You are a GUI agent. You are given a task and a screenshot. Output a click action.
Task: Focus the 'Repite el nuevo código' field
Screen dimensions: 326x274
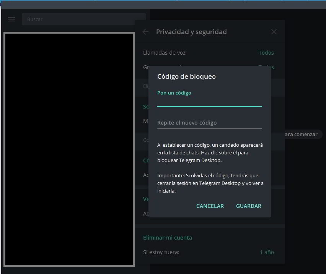pyautogui.click(x=209, y=123)
